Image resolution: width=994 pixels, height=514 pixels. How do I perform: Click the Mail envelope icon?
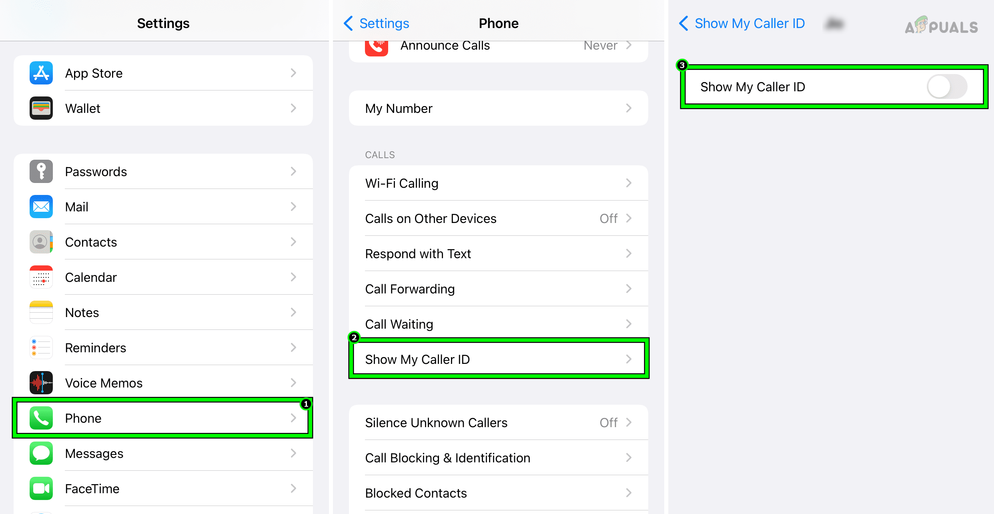[41, 207]
